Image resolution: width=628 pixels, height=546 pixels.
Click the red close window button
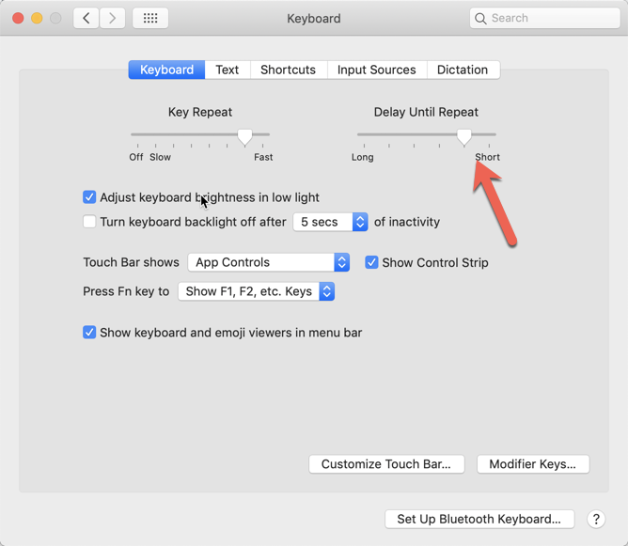18,18
